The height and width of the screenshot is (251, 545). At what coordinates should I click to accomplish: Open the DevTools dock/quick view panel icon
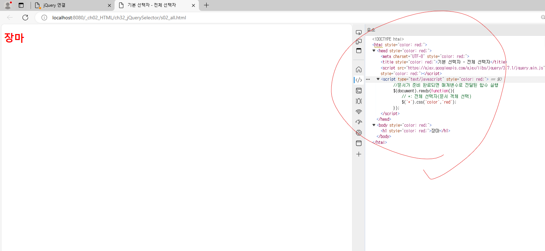coord(358,51)
